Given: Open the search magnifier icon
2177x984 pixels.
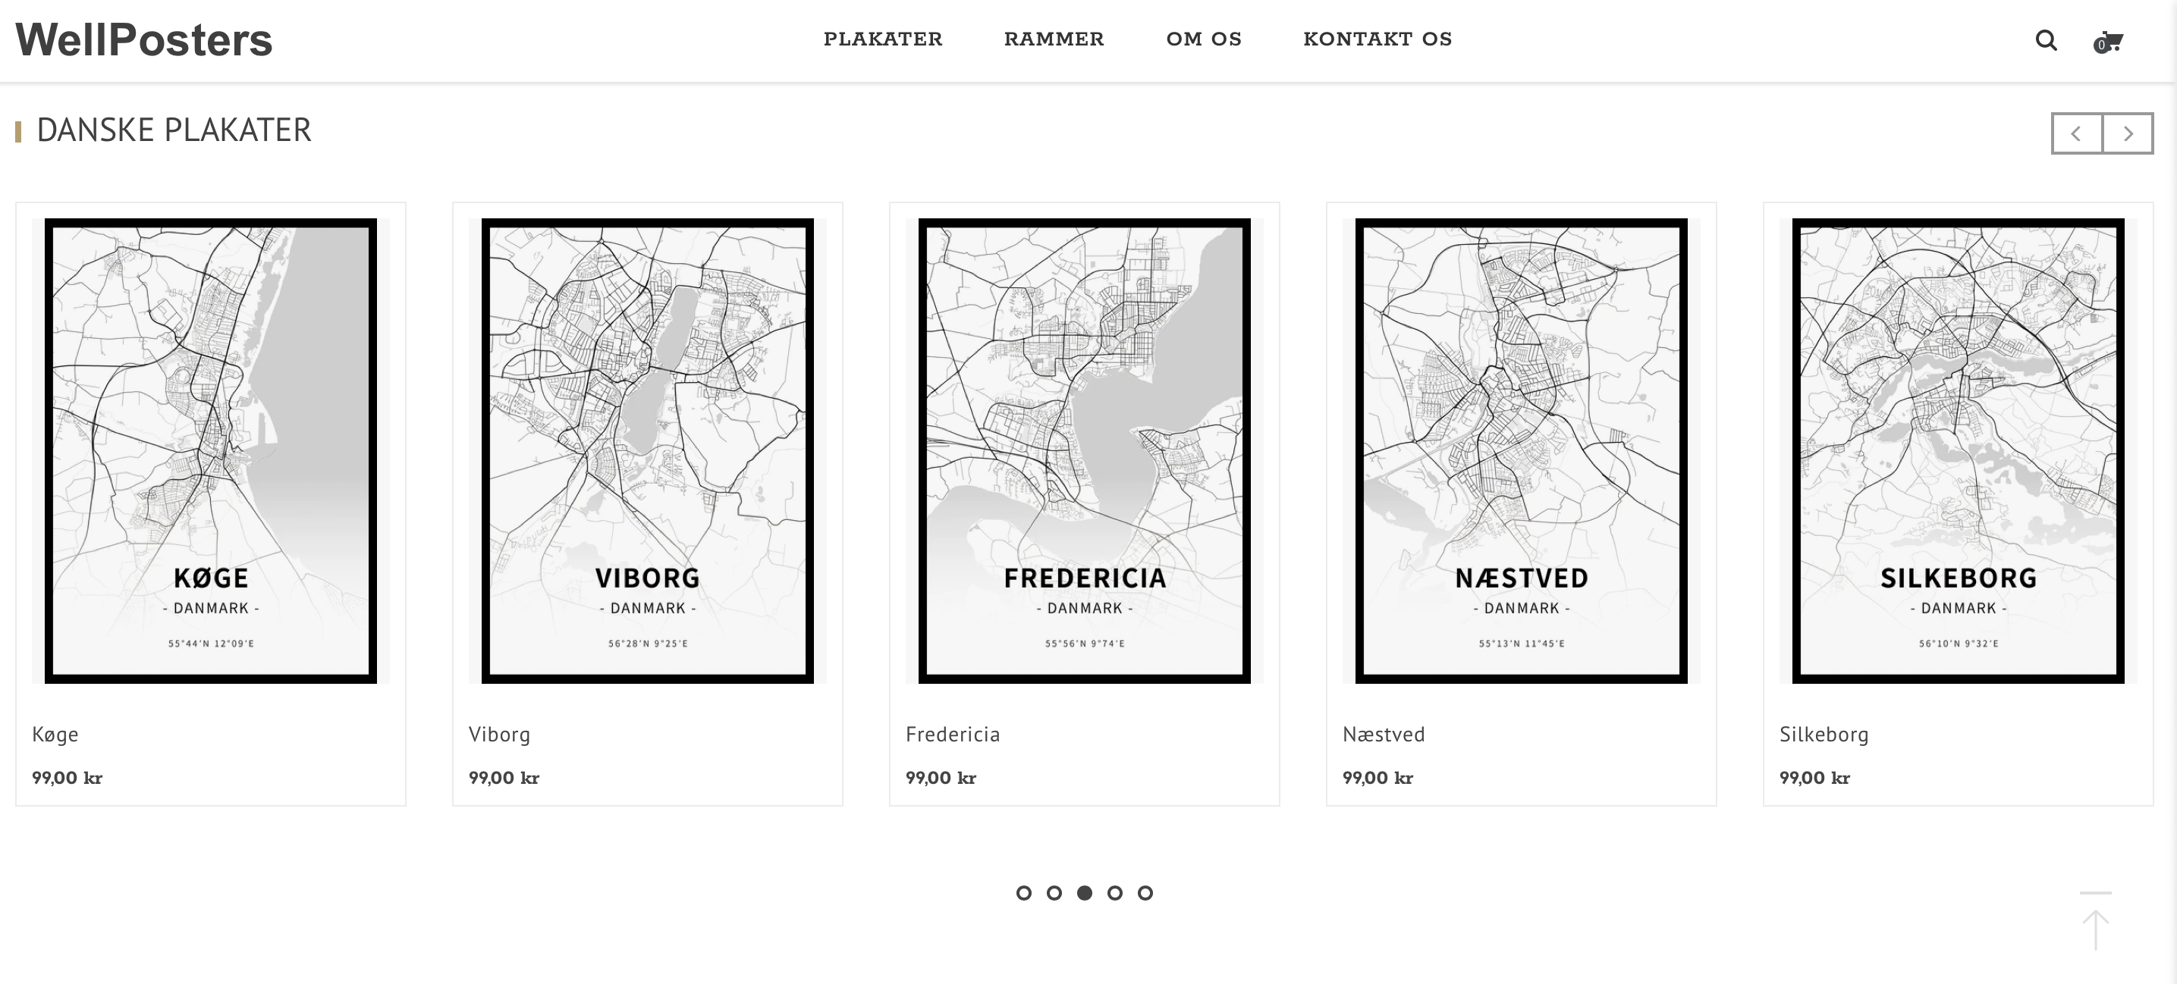Looking at the screenshot, I should click(2045, 39).
